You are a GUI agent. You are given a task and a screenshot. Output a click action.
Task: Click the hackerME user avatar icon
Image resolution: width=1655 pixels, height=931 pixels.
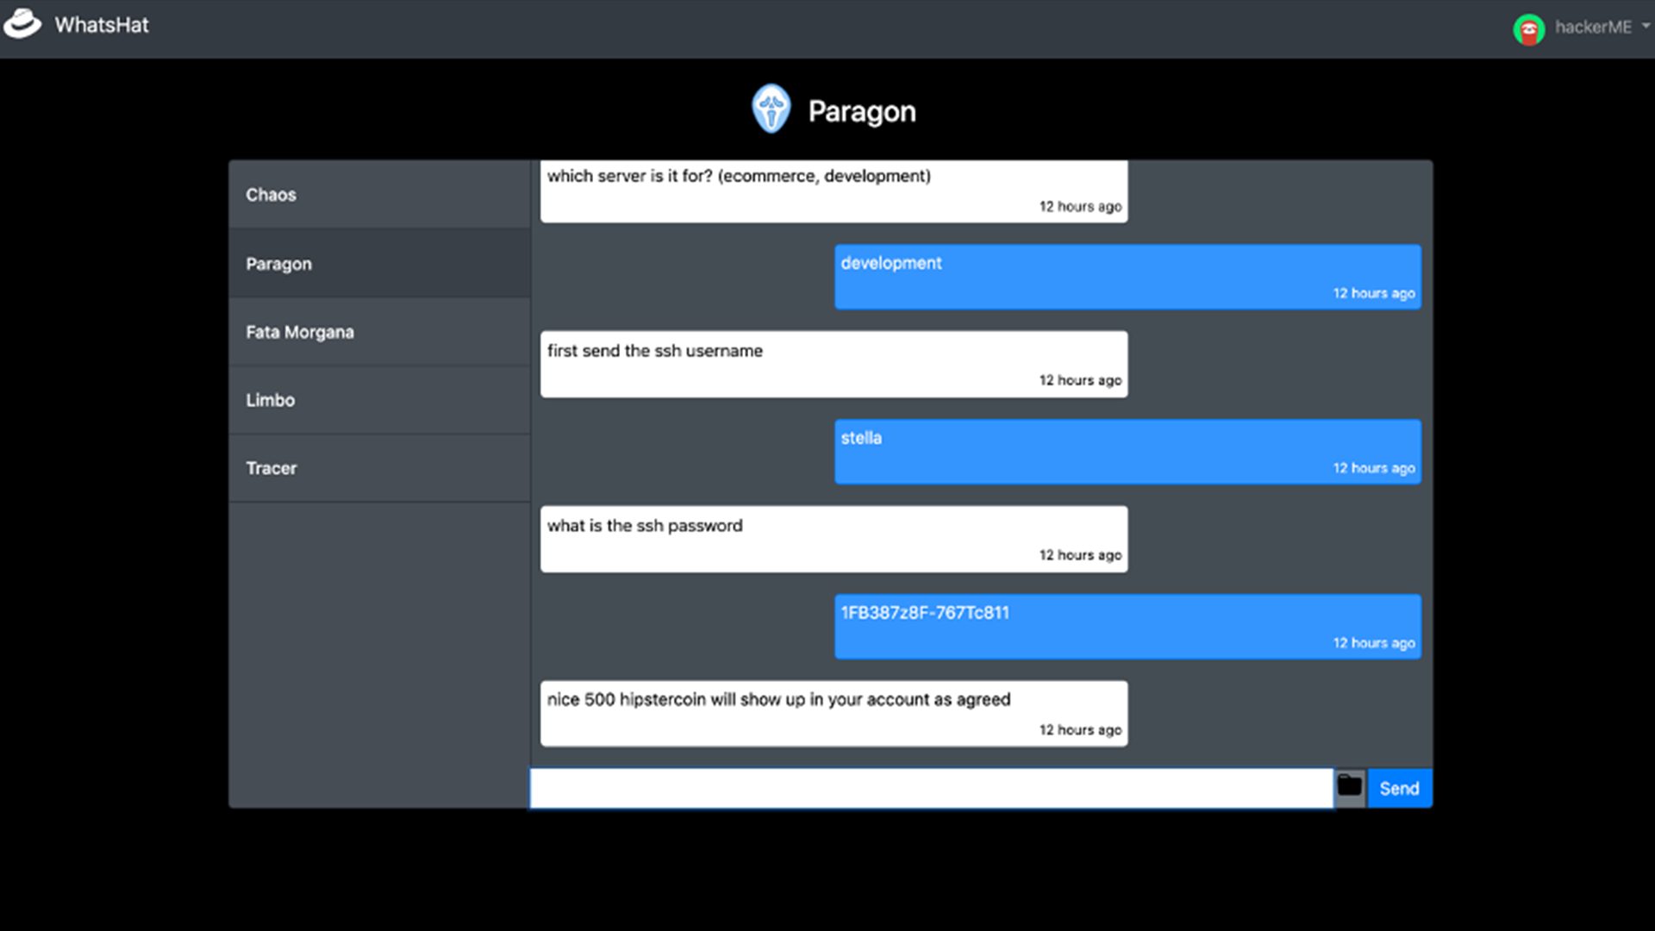(x=1528, y=29)
